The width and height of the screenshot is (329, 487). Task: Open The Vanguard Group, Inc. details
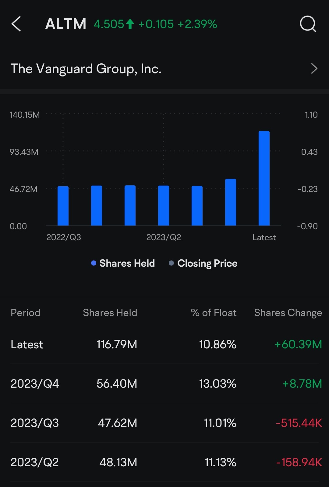click(x=164, y=69)
